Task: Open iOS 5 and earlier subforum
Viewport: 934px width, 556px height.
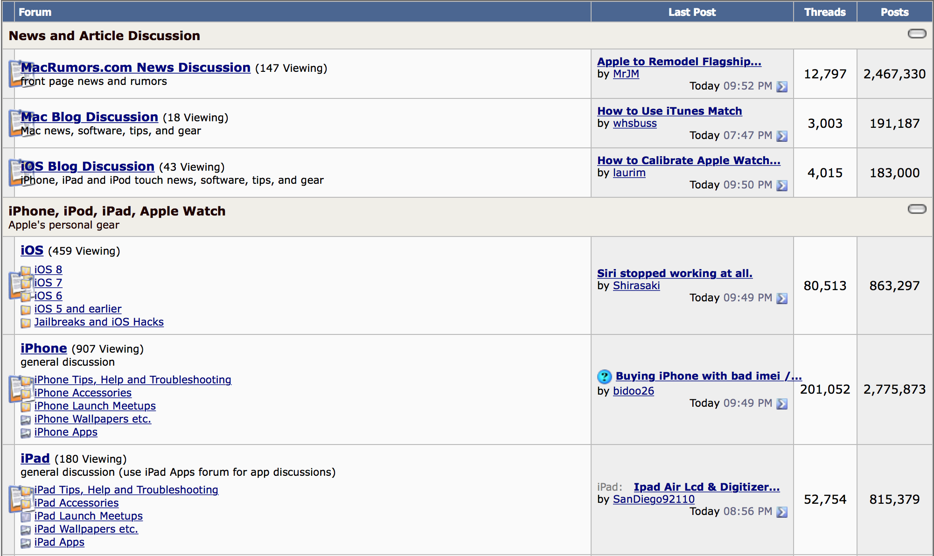Action: click(x=78, y=309)
